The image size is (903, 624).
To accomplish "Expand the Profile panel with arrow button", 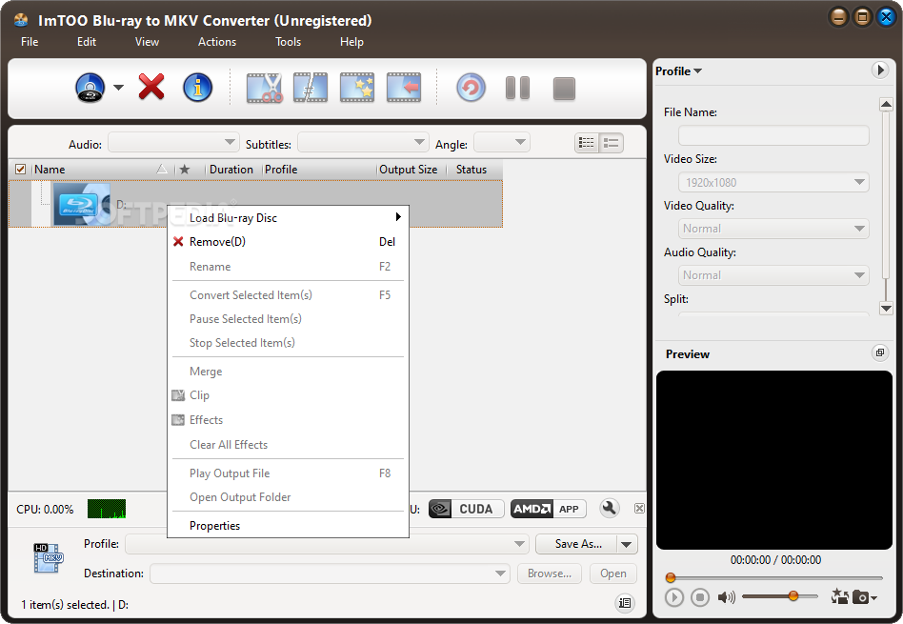I will point(880,70).
